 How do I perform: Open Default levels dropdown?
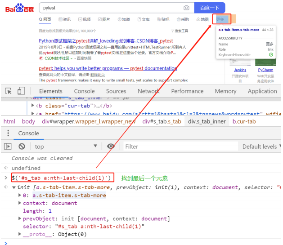(x=262, y=147)
